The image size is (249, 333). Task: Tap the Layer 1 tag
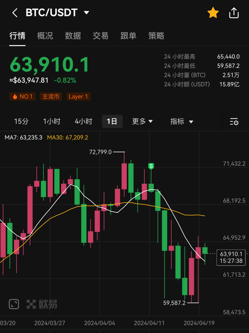point(79,96)
